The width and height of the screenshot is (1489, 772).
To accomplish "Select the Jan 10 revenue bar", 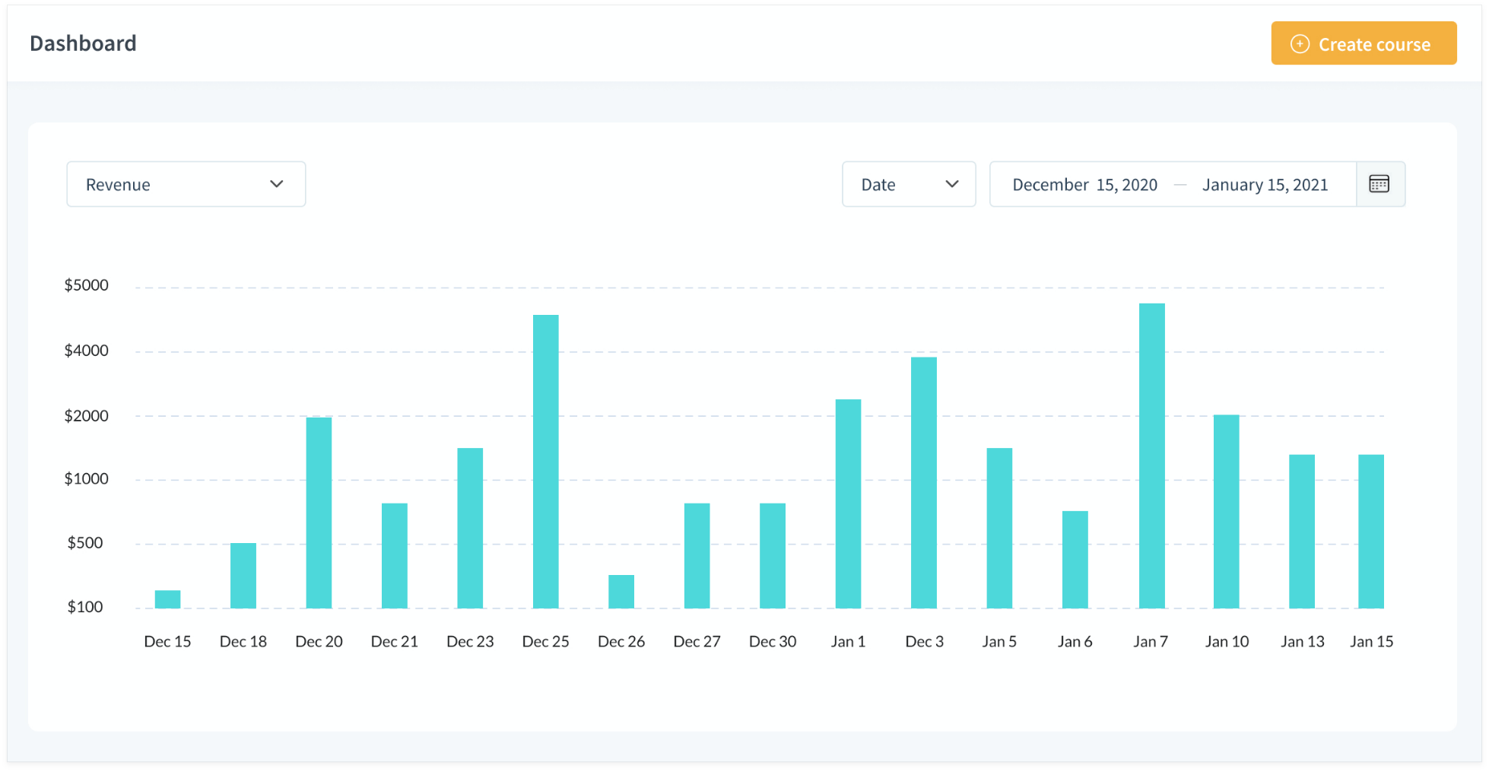I will (1227, 512).
